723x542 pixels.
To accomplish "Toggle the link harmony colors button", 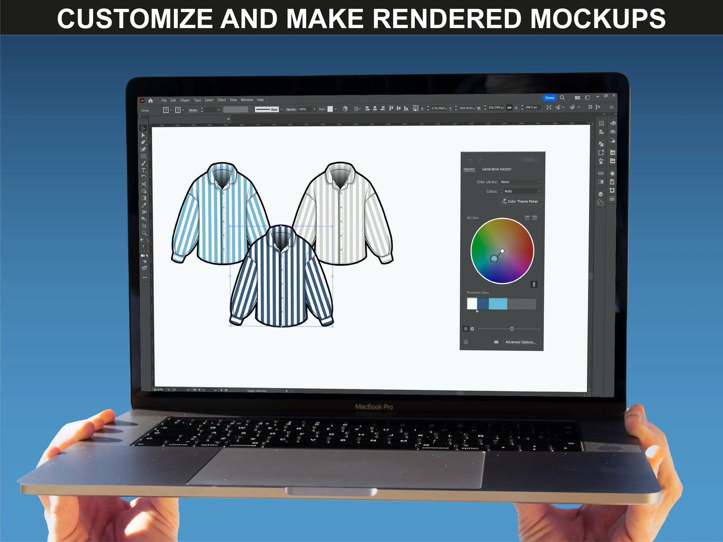I will click(534, 284).
